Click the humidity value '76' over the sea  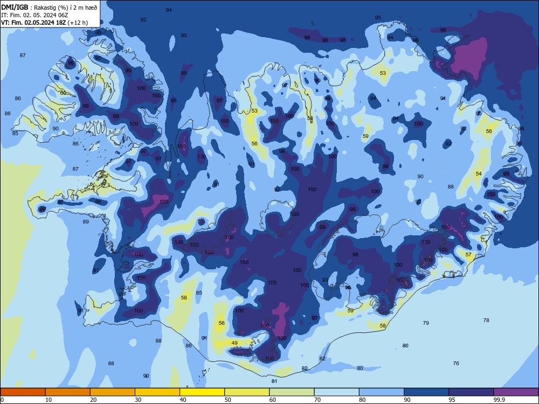point(456,363)
